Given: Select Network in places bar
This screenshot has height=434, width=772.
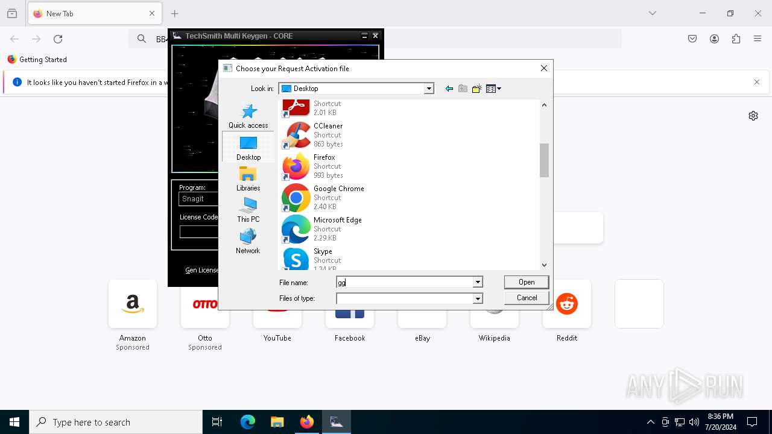Looking at the screenshot, I should pyautogui.click(x=248, y=241).
